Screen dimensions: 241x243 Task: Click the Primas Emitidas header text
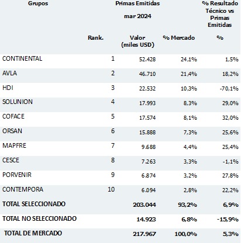(137, 4)
